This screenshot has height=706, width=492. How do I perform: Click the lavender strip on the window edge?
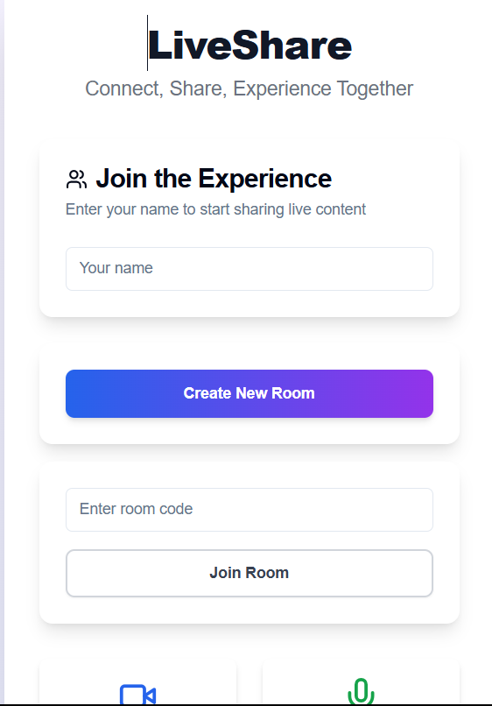click(3, 351)
